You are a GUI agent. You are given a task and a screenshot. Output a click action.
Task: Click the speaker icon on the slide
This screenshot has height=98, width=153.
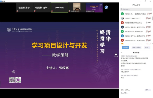coord(13,72)
